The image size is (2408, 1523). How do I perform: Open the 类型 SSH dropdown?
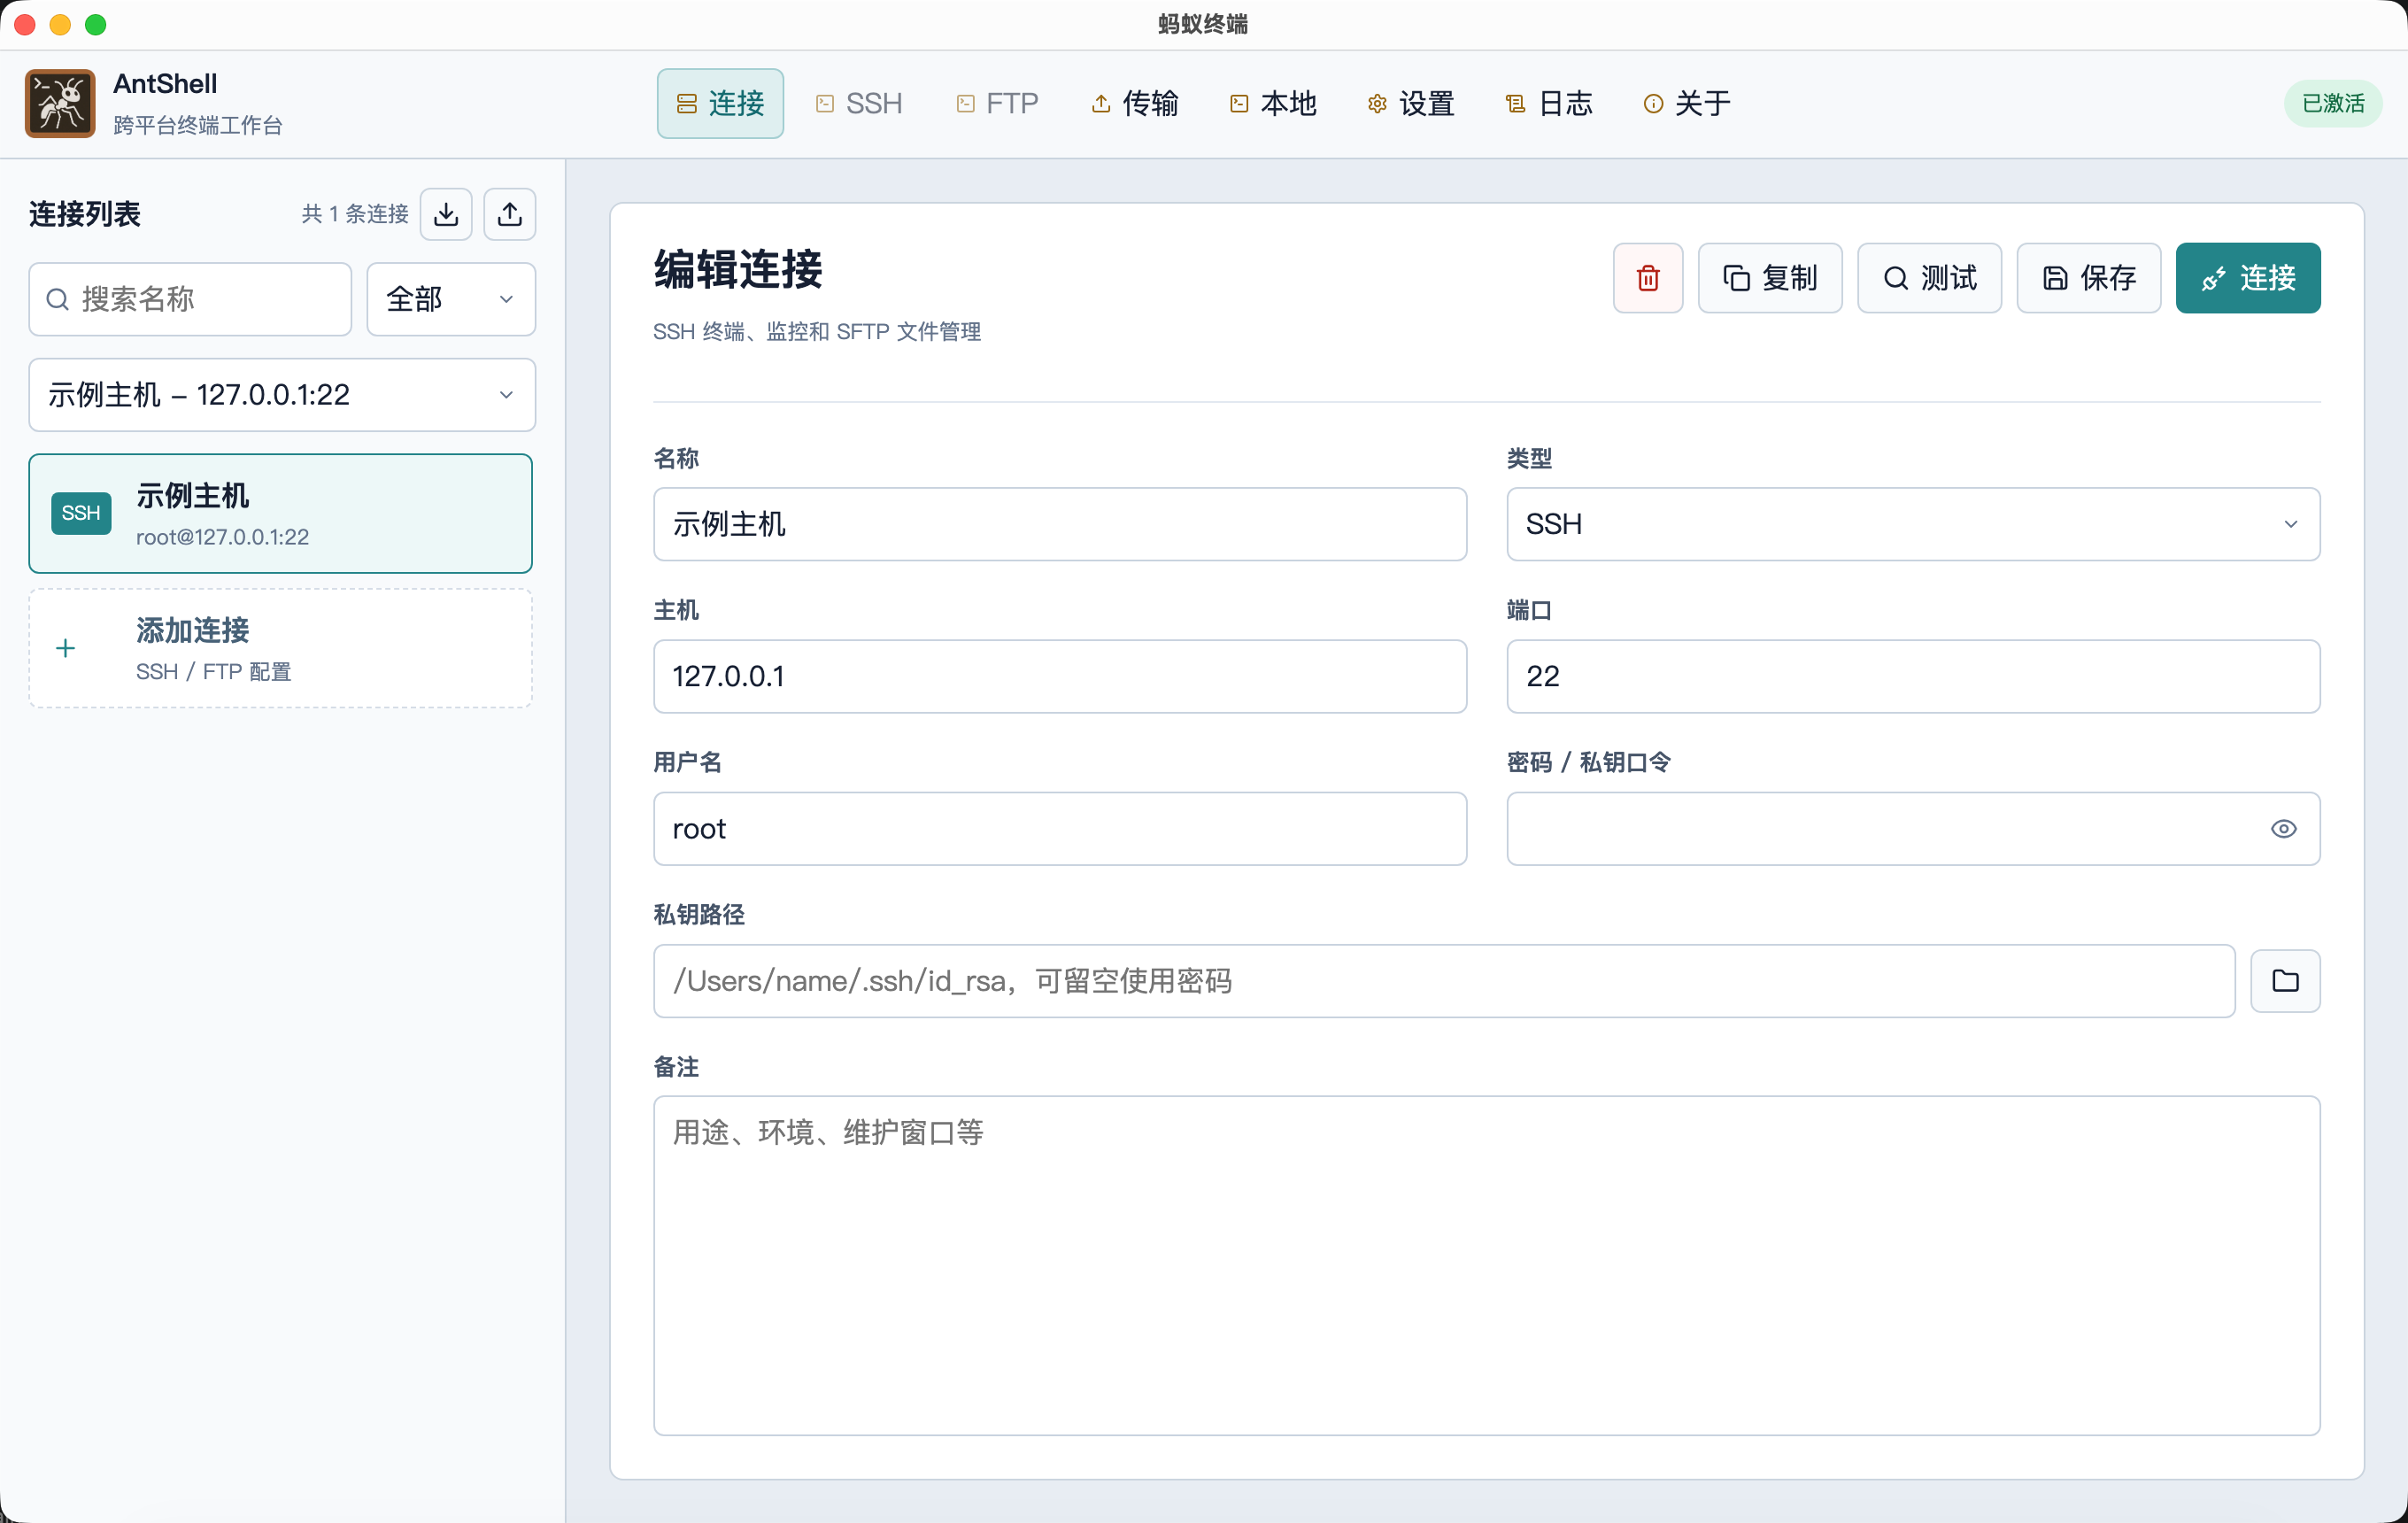(1913, 524)
